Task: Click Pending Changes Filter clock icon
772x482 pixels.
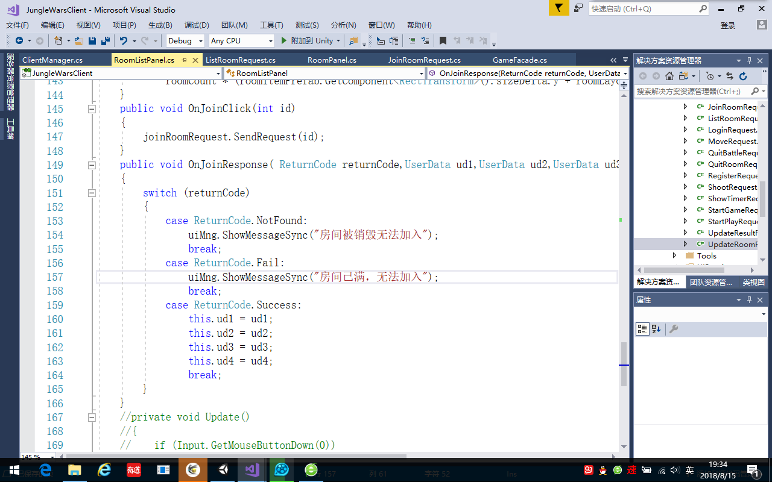Action: 710,76
